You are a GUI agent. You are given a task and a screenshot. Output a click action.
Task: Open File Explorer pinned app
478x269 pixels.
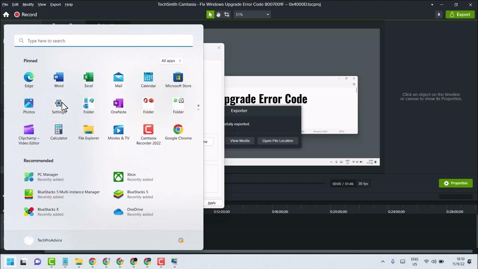tap(89, 132)
